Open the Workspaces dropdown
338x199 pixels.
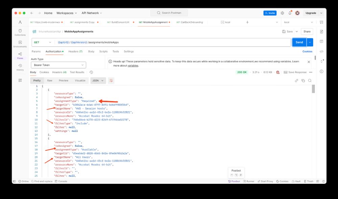(x=67, y=13)
